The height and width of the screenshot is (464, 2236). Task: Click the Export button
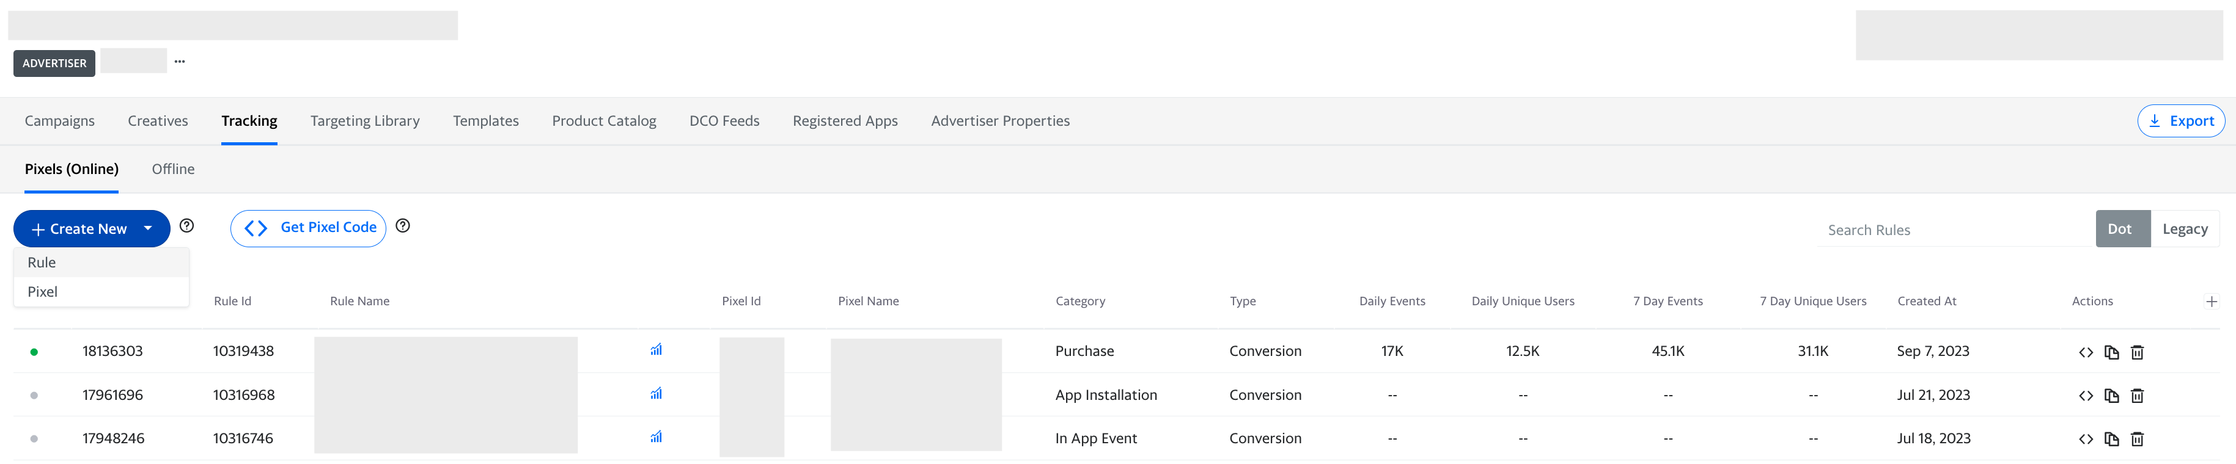tap(2180, 121)
